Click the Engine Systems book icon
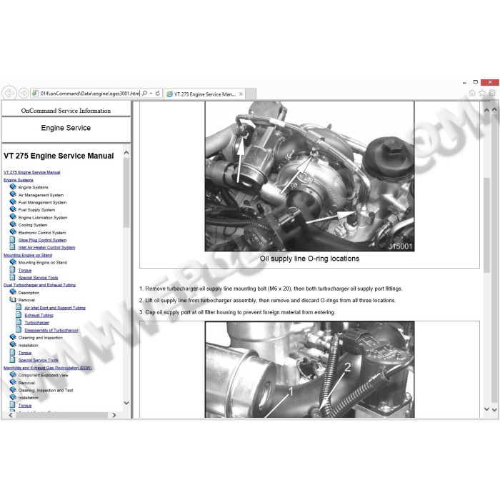The height and width of the screenshot is (500, 500). tap(13, 186)
